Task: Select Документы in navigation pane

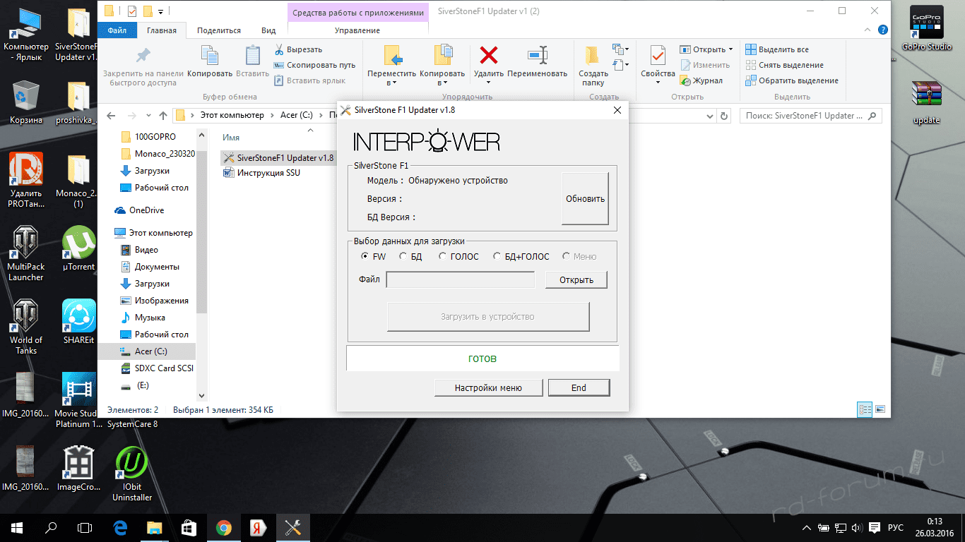Action: click(150, 267)
